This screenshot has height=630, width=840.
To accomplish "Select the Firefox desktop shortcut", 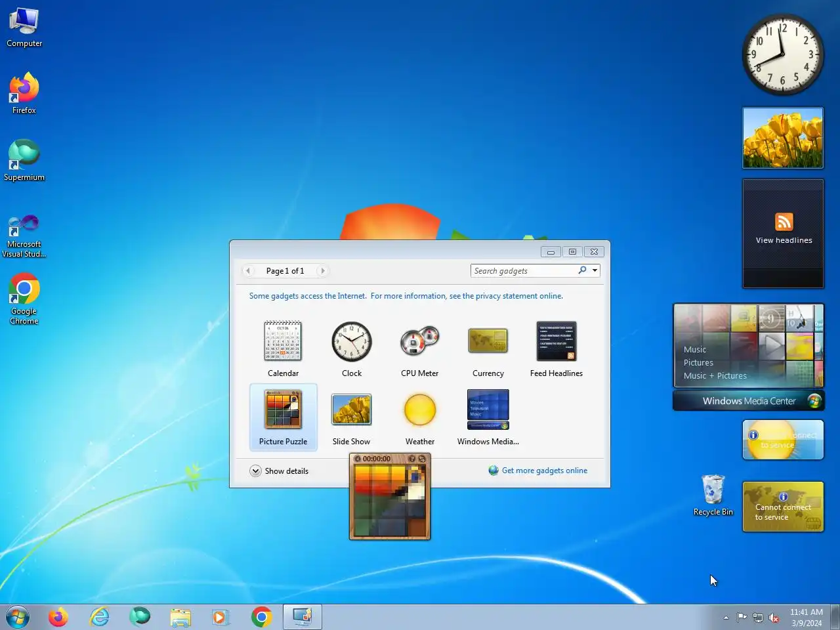I will pyautogui.click(x=24, y=93).
